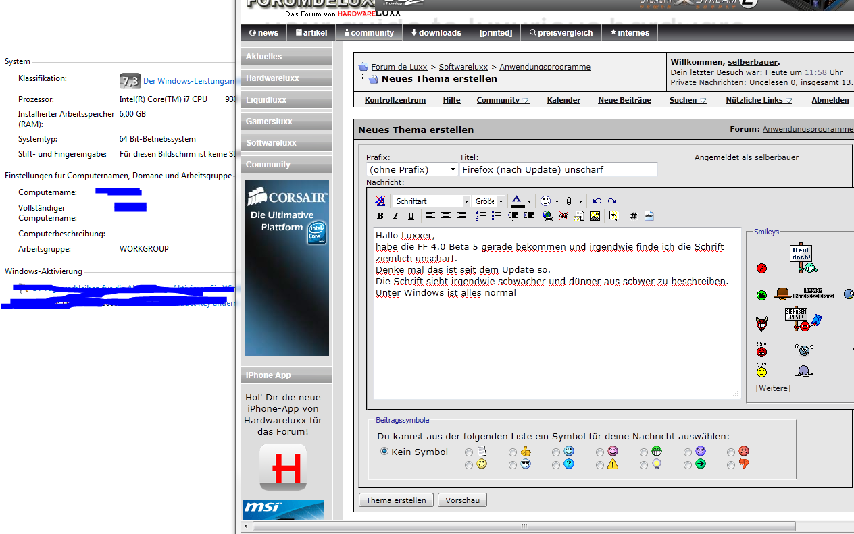Viewport: 854px width, 534px height.
Task: Insert the "Heul doch!" sign smiley
Action: click(802, 259)
